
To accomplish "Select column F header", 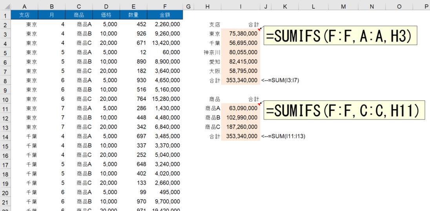I will pyautogui.click(x=165, y=7).
